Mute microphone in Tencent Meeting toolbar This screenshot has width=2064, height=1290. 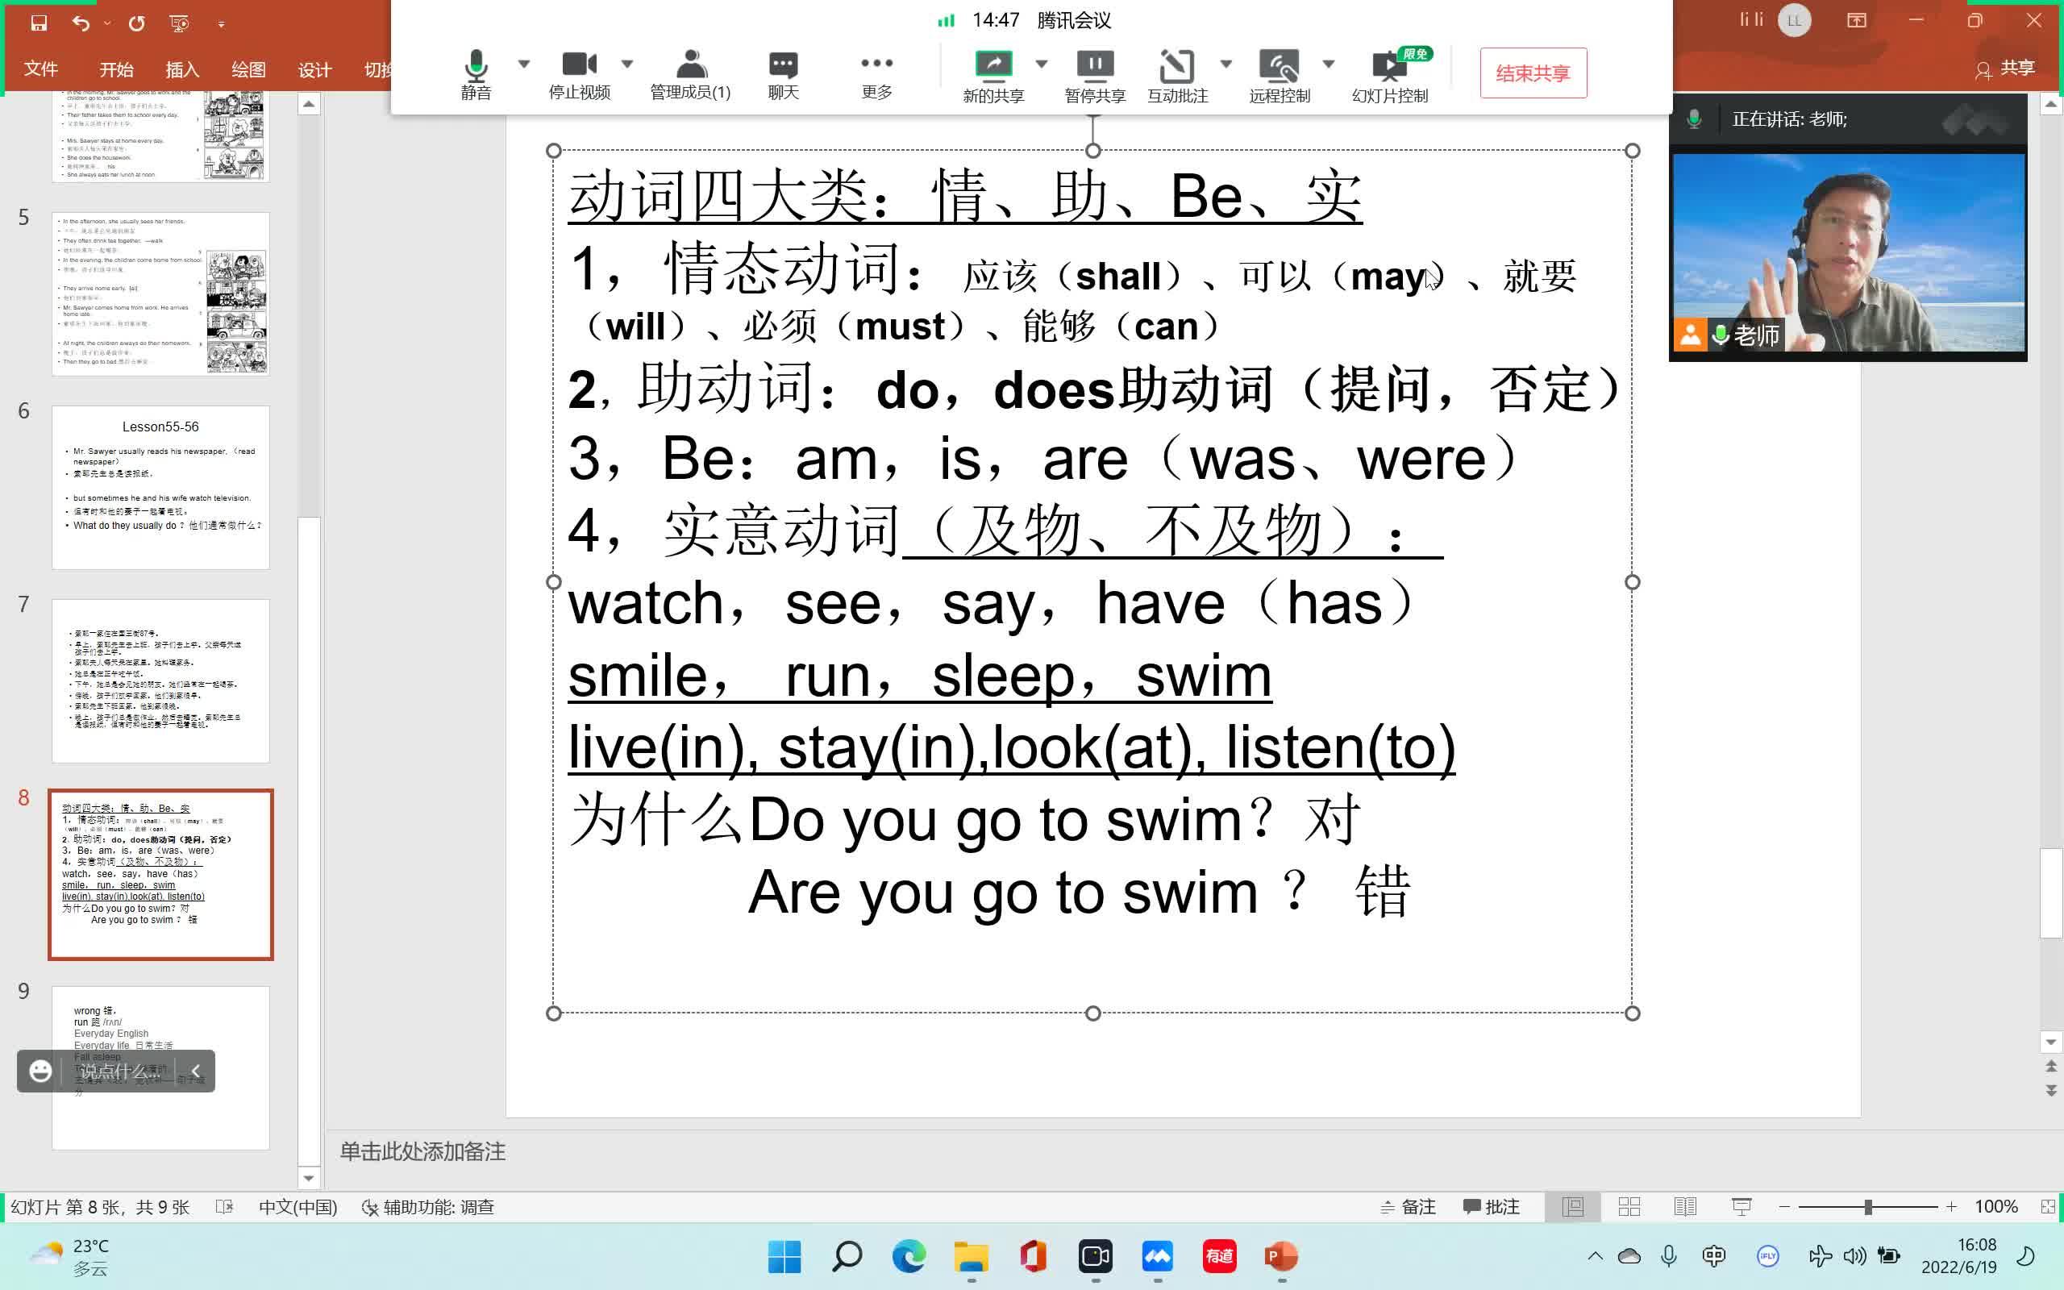[x=476, y=75]
